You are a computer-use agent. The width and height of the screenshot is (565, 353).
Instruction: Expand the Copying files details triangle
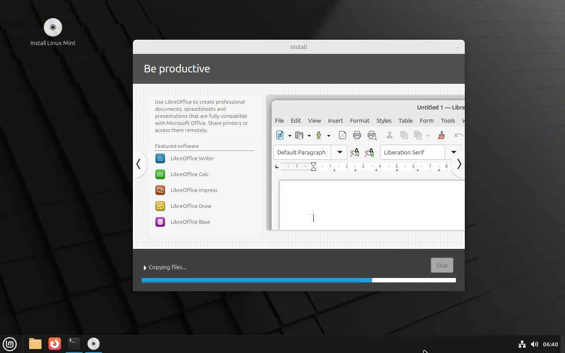145,267
